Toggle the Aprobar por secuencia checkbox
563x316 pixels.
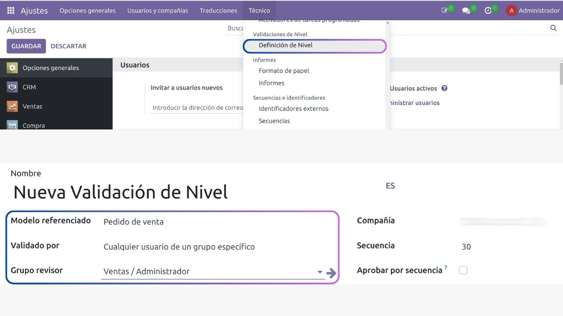[463, 270]
